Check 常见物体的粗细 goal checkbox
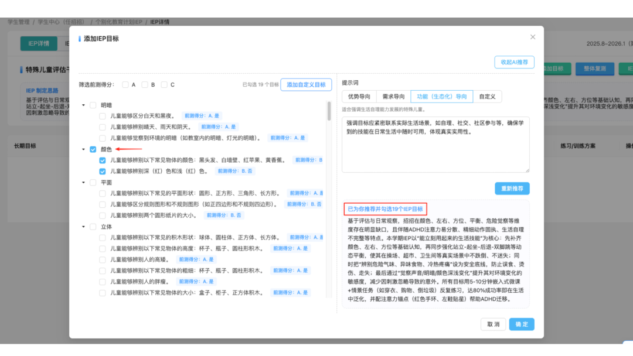This screenshot has width=633, height=356. (103, 271)
